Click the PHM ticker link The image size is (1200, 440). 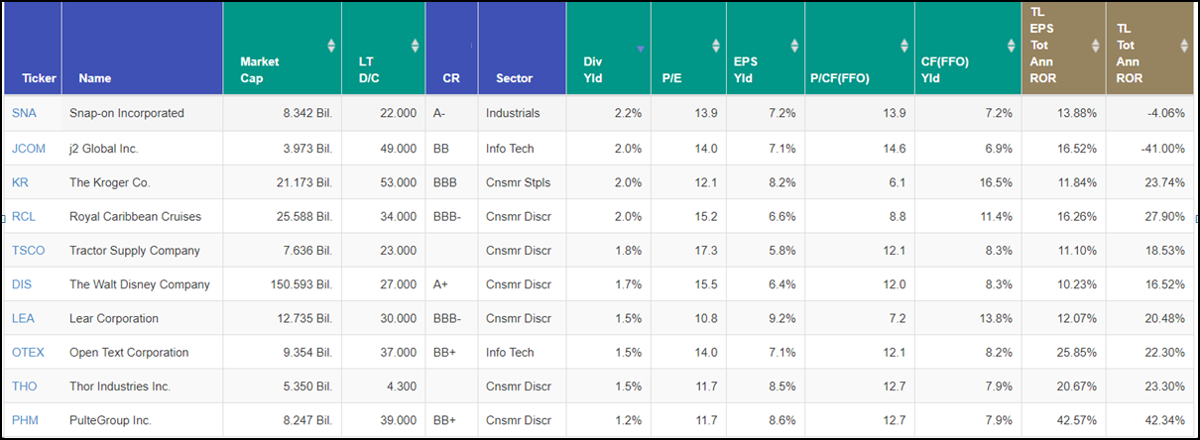click(25, 420)
